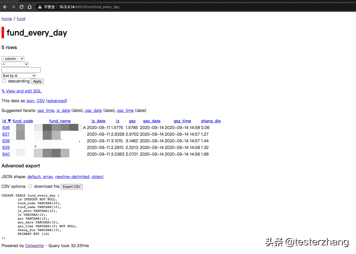Sort by the gsz_date column header

(x=152, y=121)
